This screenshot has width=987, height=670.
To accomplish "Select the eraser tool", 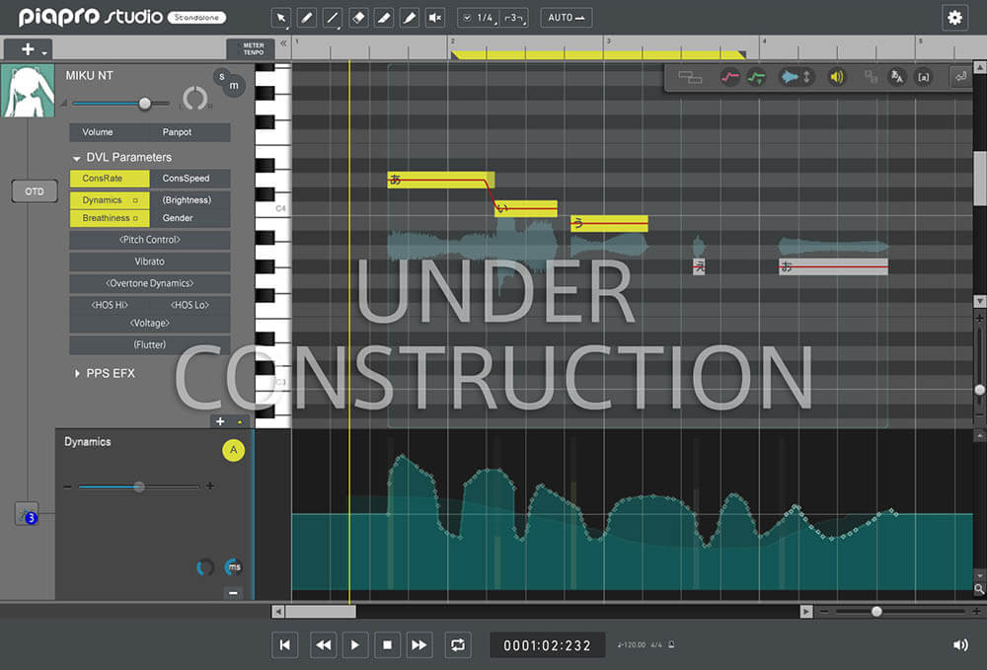I will point(358,18).
